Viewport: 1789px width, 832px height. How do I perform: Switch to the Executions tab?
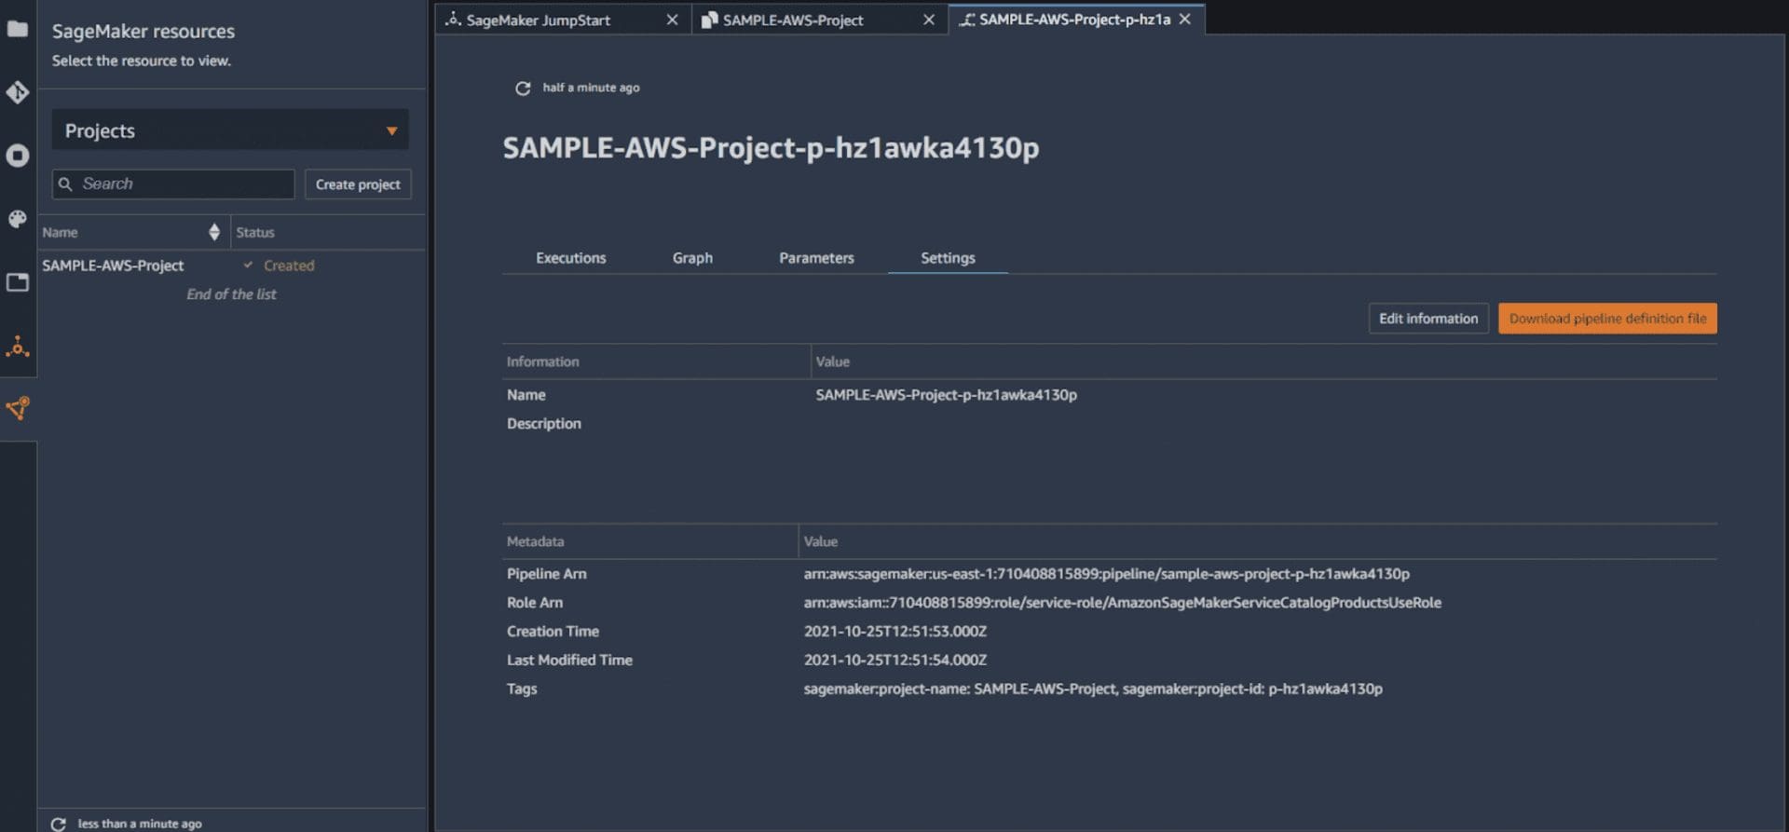coord(570,258)
